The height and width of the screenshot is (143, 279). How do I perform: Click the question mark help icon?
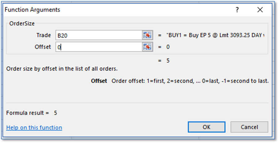click(x=237, y=10)
